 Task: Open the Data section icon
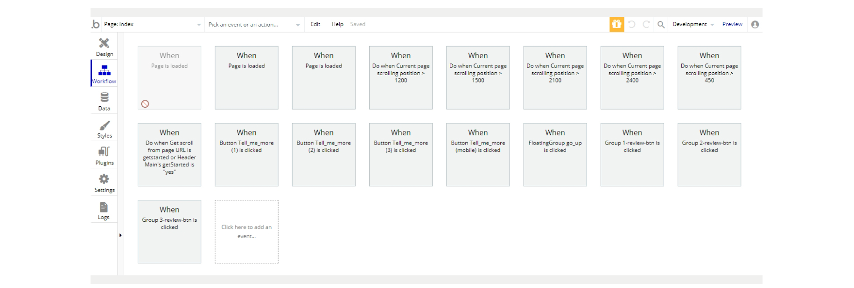(x=104, y=101)
